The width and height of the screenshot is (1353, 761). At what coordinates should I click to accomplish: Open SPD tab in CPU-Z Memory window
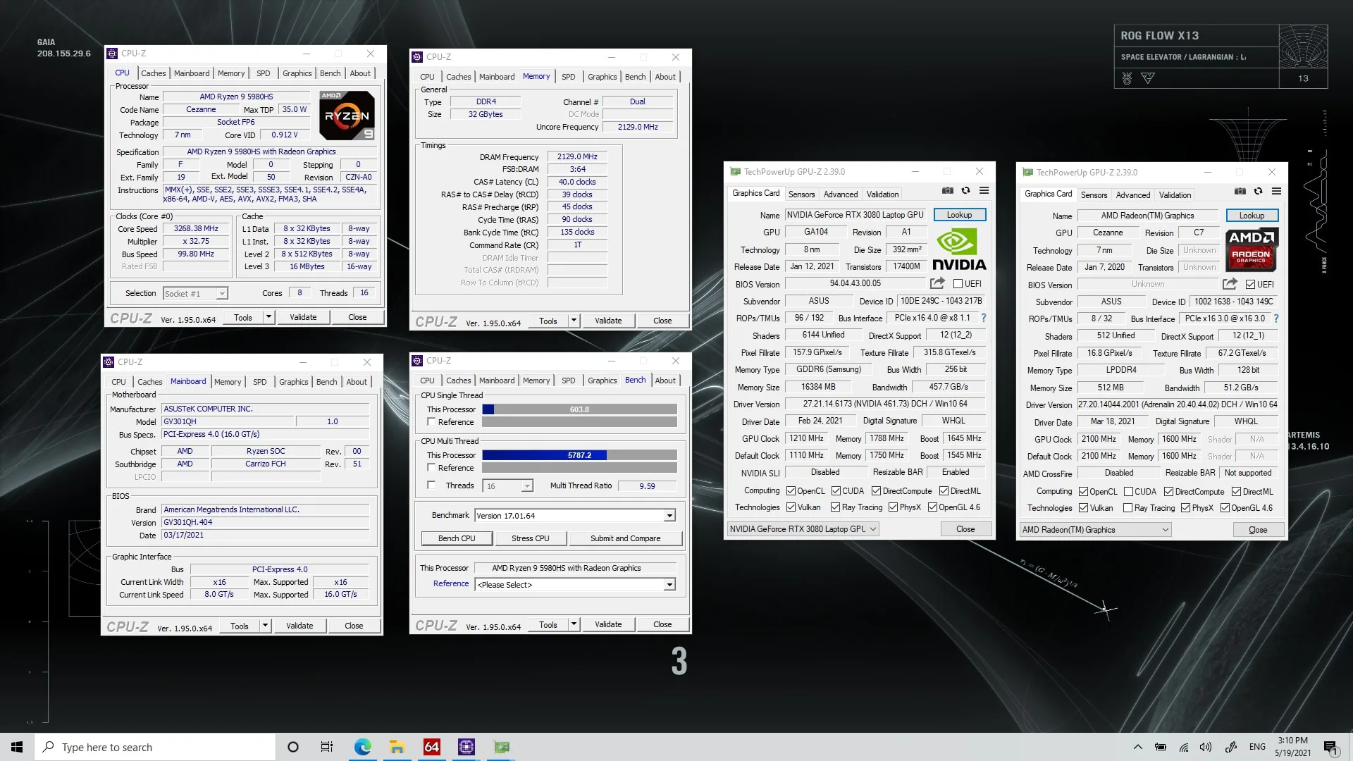568,77
